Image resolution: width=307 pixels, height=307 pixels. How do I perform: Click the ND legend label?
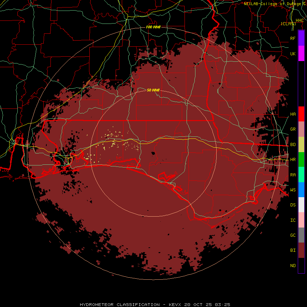pyautogui.click(x=293, y=266)
